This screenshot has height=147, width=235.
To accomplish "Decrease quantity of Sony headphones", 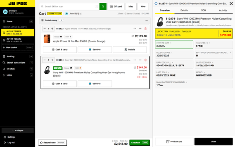I will point(45,60).
